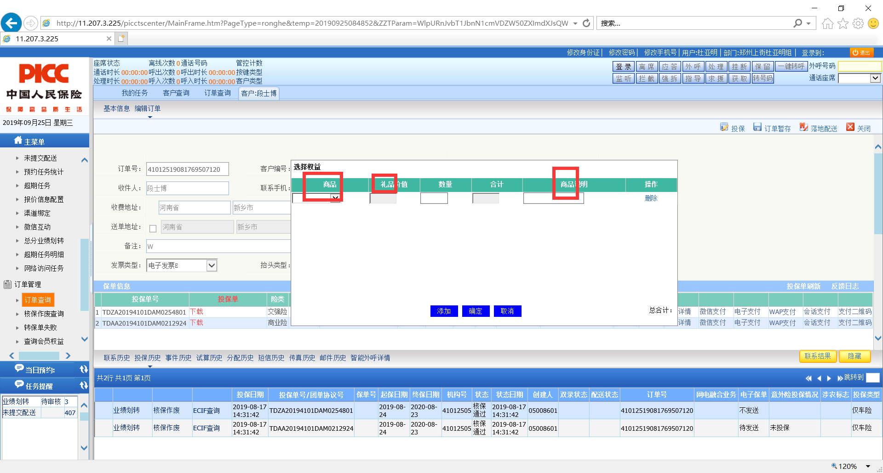The height and width of the screenshot is (473, 883).
Task: Click the 订单暂存 save icon
Action: 757,127
